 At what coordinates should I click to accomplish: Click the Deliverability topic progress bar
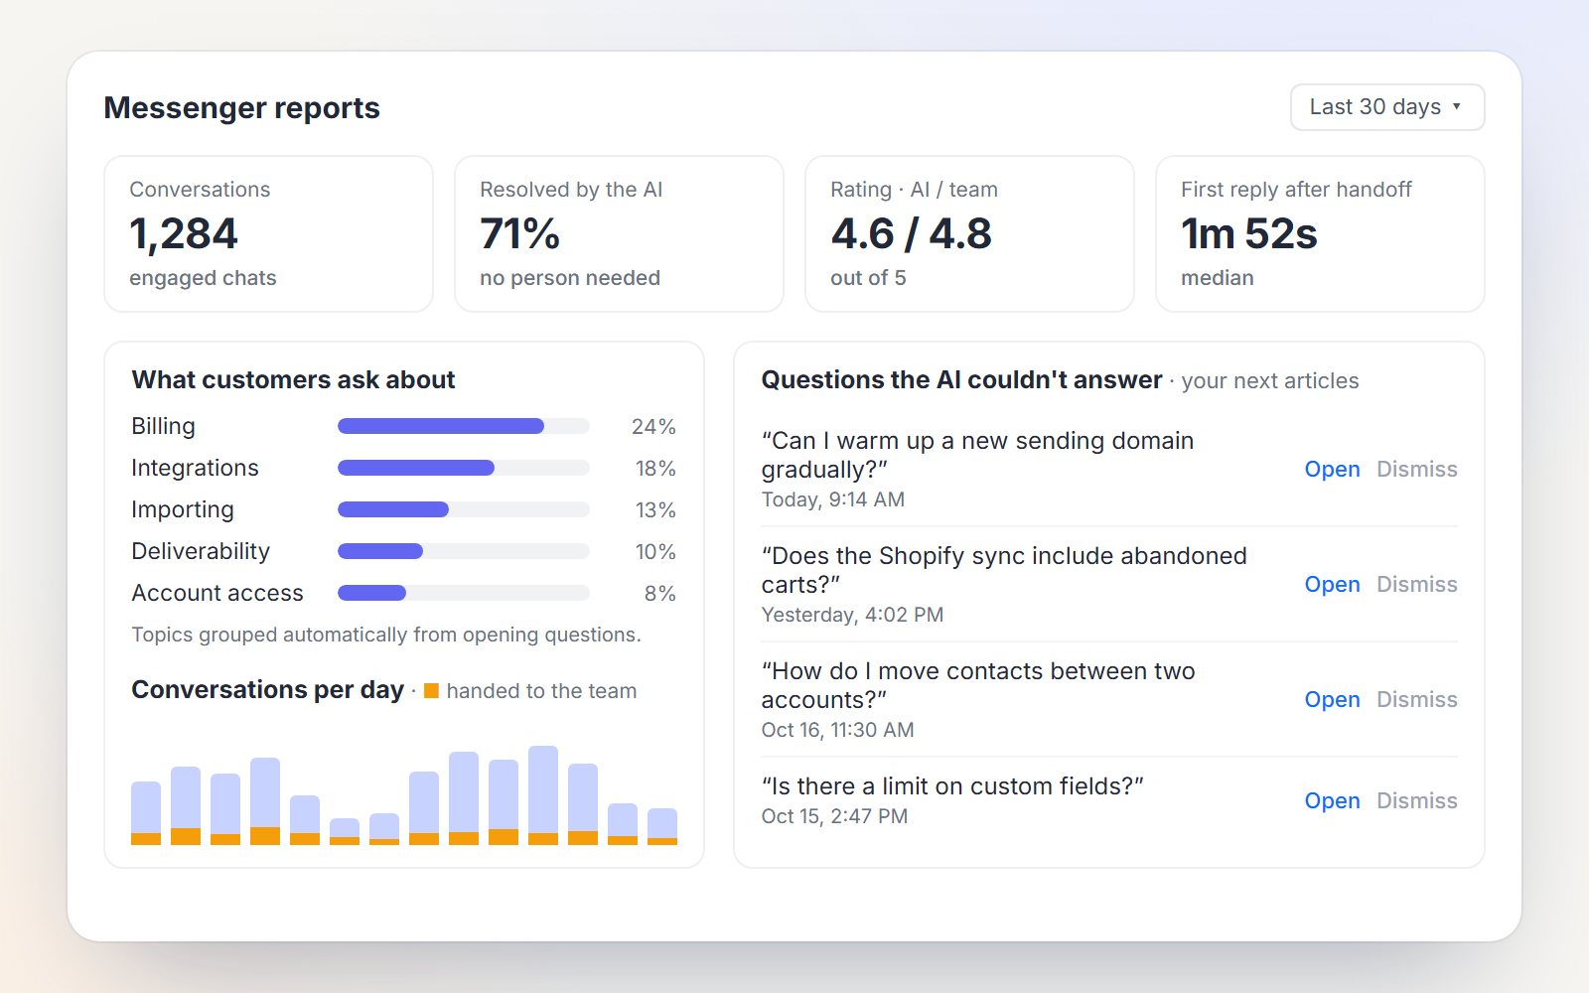click(x=464, y=551)
